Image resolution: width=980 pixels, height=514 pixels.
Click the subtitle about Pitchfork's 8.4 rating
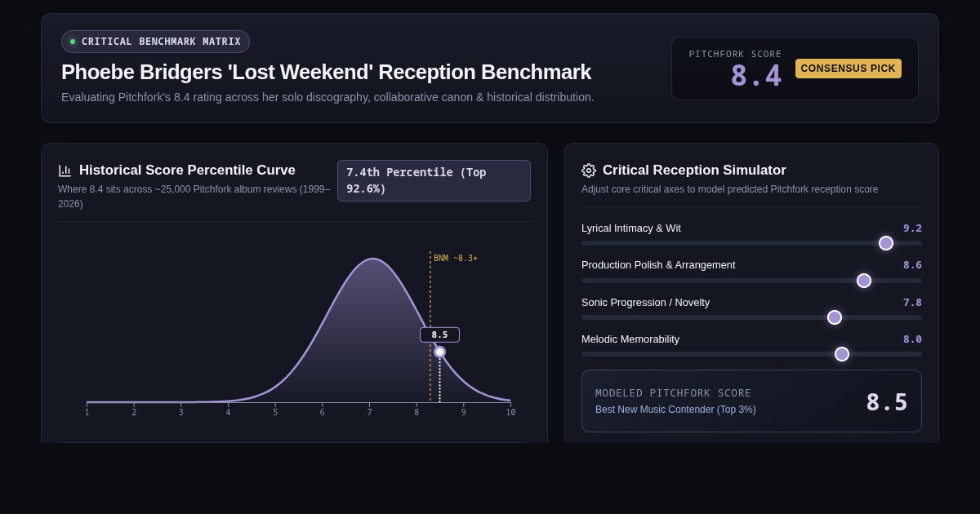tap(327, 97)
